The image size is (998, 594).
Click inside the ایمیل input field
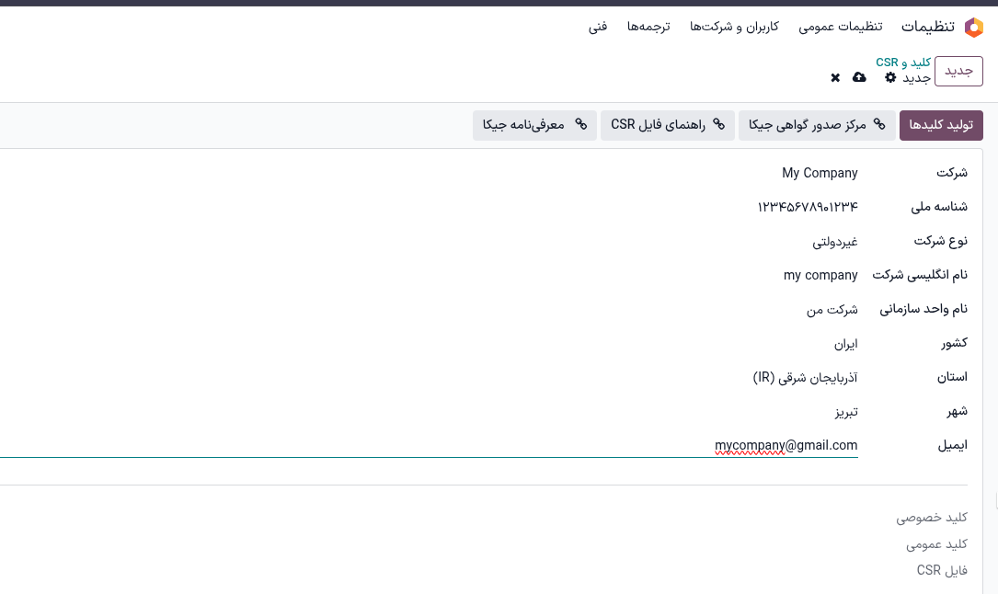[x=786, y=444]
